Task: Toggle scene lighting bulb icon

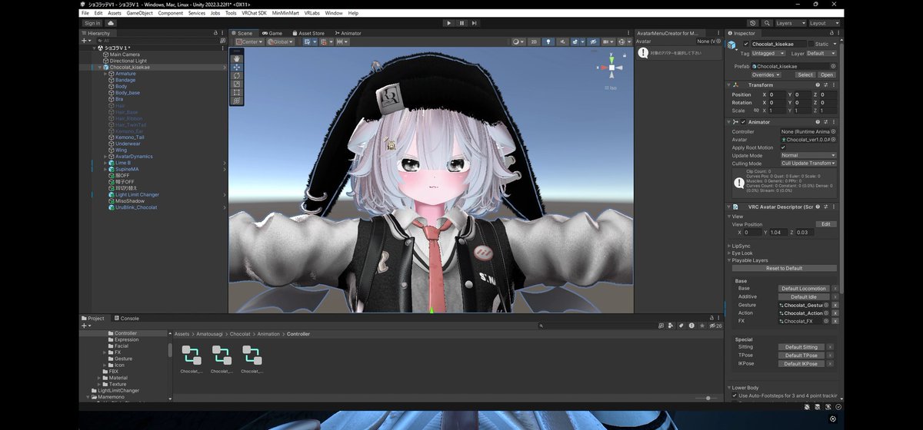Action: pyautogui.click(x=548, y=41)
